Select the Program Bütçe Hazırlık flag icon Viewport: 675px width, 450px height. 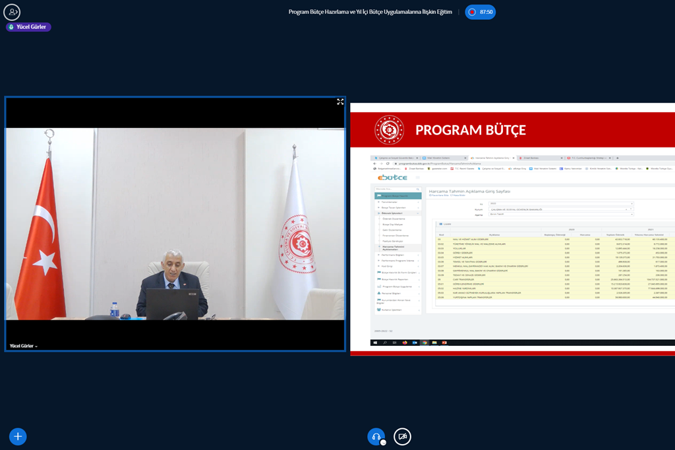pyautogui.click(x=378, y=196)
